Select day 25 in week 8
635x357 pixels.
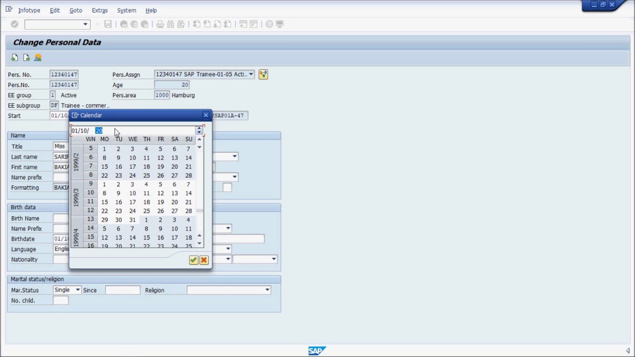point(146,176)
